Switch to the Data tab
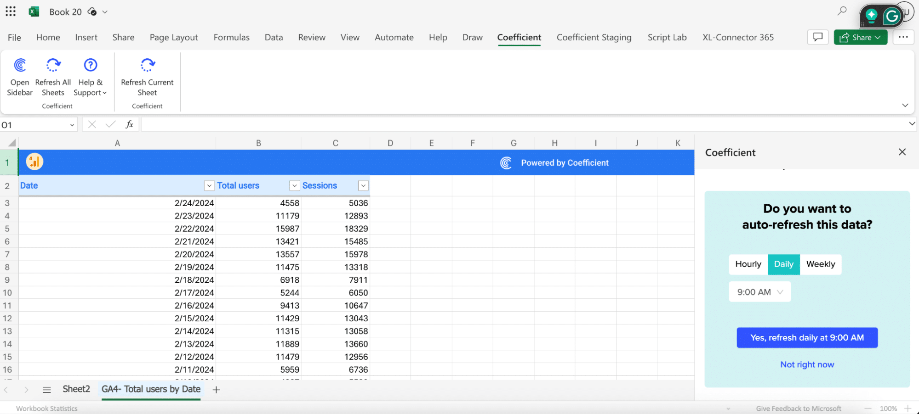 [x=274, y=38]
